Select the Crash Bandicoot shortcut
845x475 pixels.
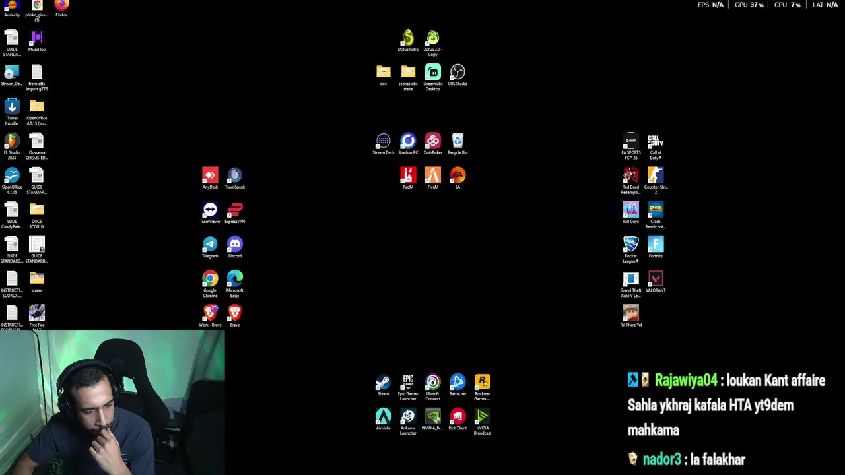(656, 216)
